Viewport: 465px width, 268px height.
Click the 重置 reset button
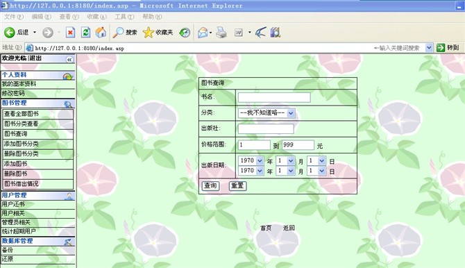tap(238, 186)
